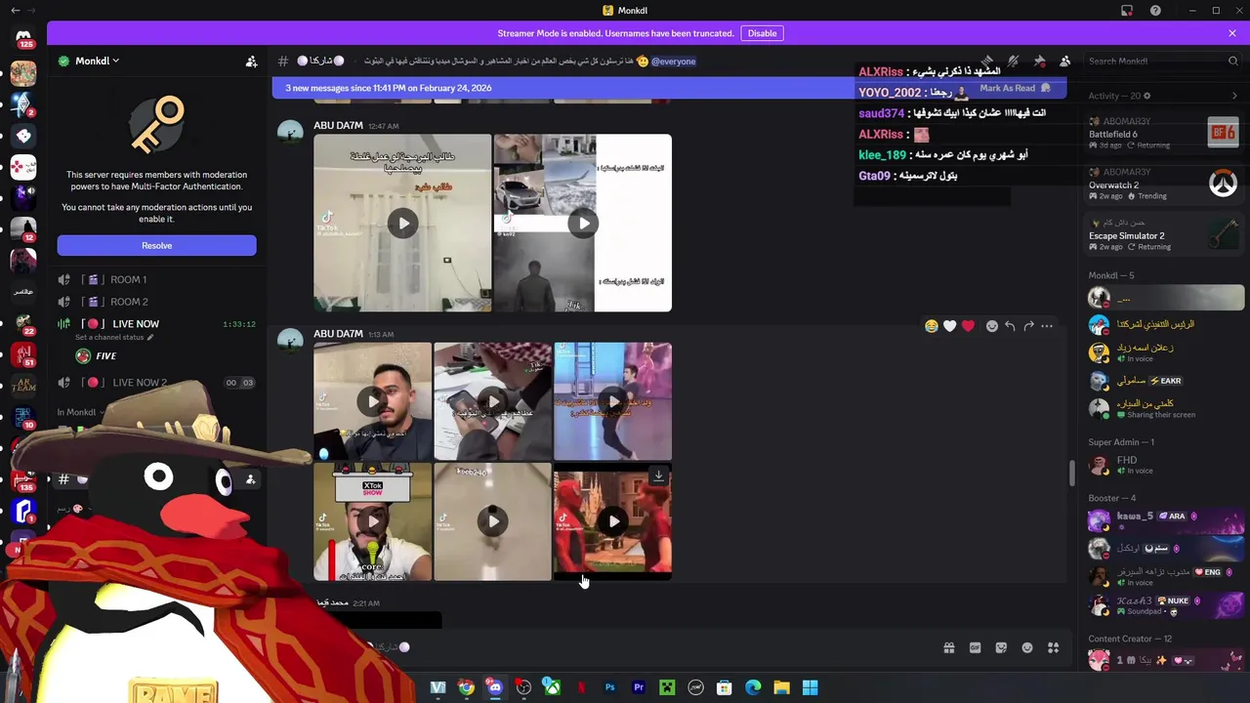1250x703 pixels.
Task: Dismiss the Streamer Mode banner
Action: click(1232, 33)
